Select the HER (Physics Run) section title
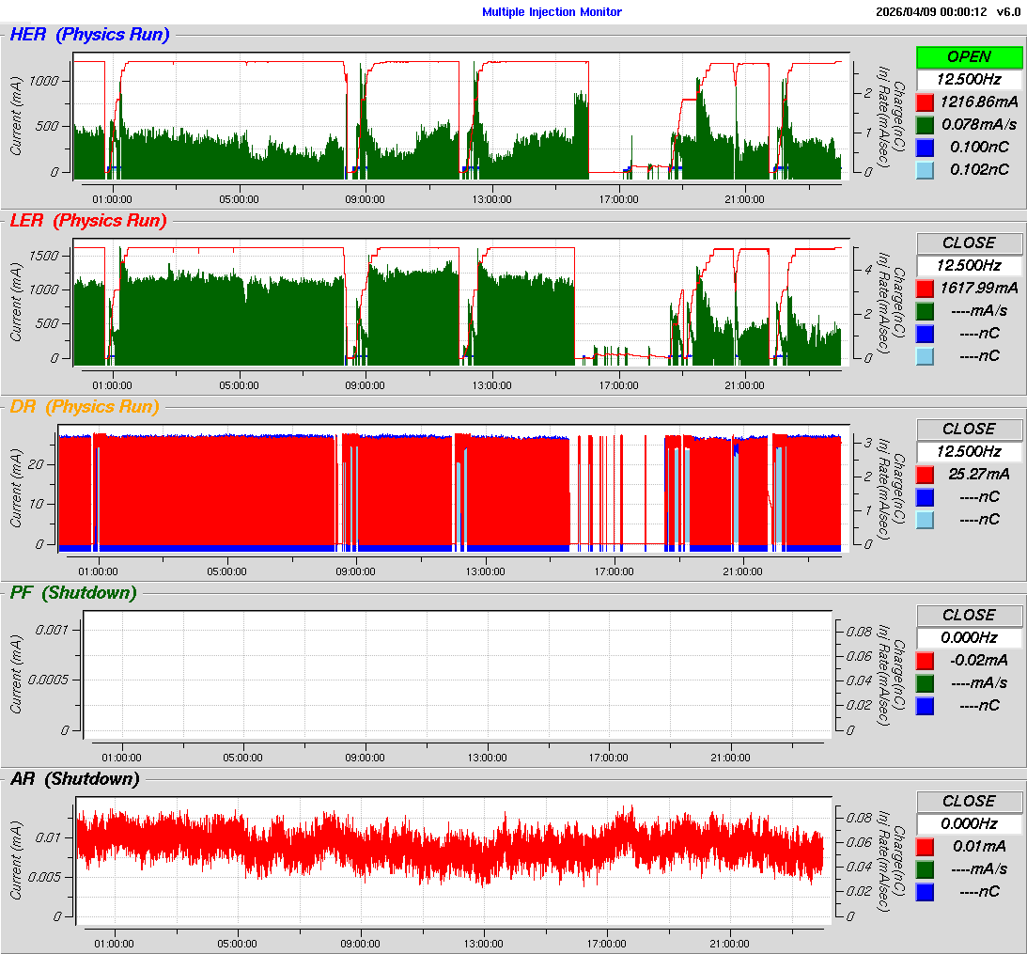 [90, 36]
